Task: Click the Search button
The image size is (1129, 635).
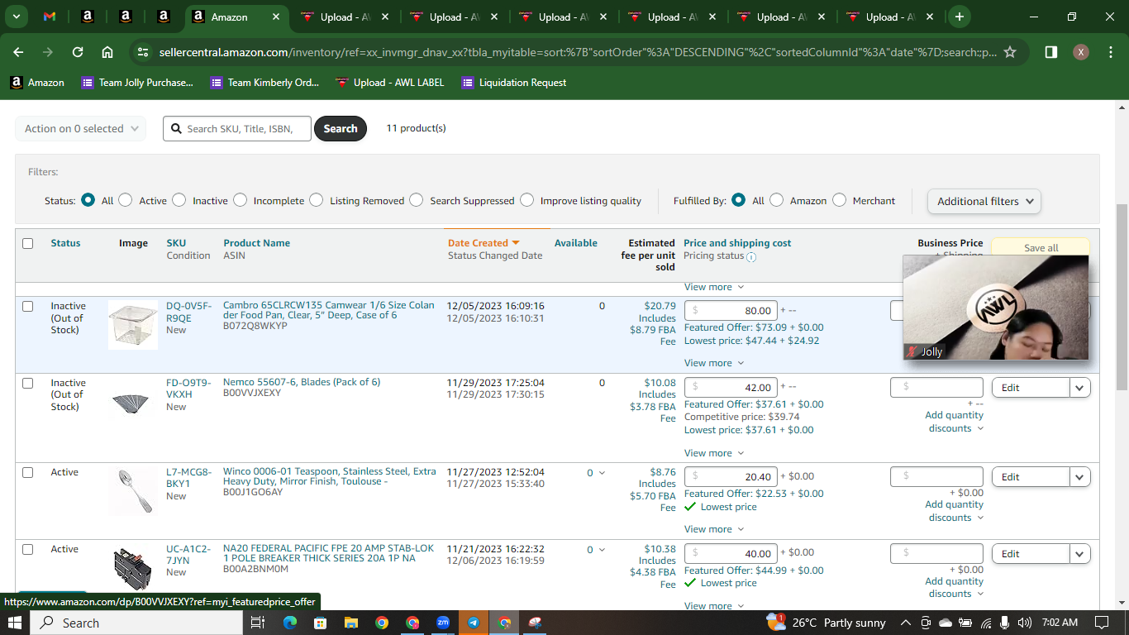Action: (341, 128)
